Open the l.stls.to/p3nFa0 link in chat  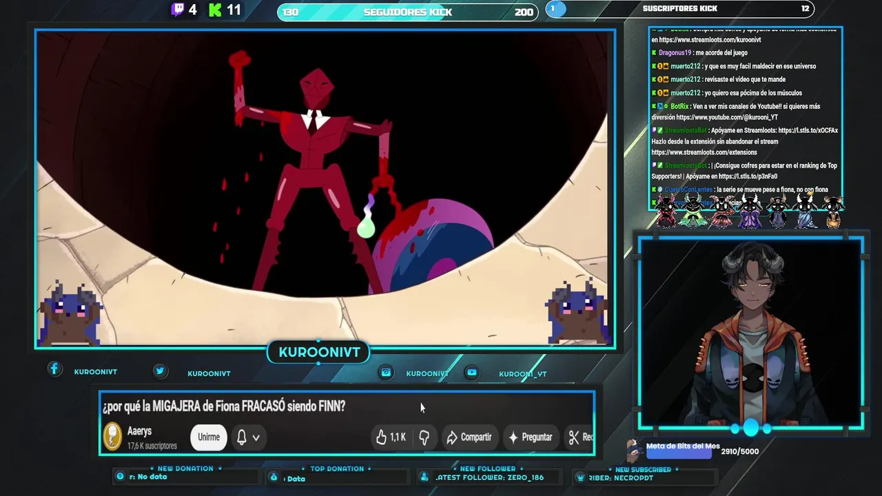pyautogui.click(x=748, y=176)
